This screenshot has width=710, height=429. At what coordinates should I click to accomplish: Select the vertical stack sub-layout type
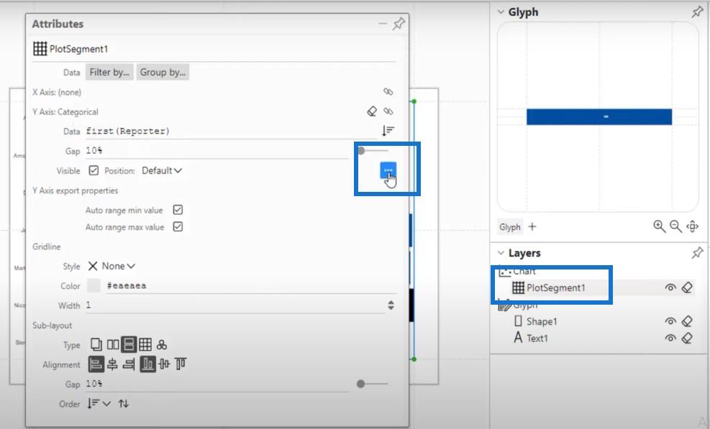click(129, 344)
